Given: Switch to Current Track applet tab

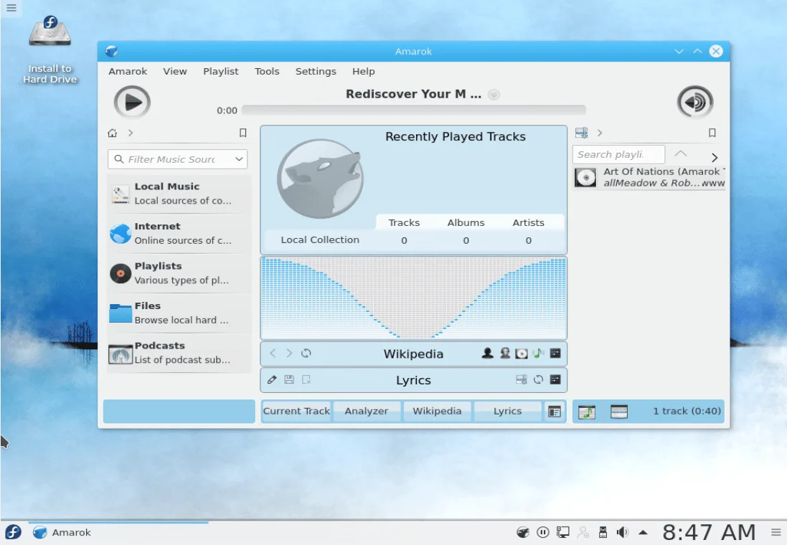Looking at the screenshot, I should 296,411.
